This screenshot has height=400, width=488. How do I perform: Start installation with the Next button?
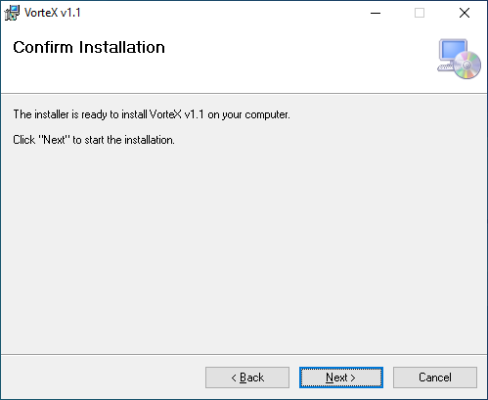(341, 378)
